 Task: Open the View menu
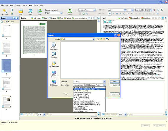[11, 5]
